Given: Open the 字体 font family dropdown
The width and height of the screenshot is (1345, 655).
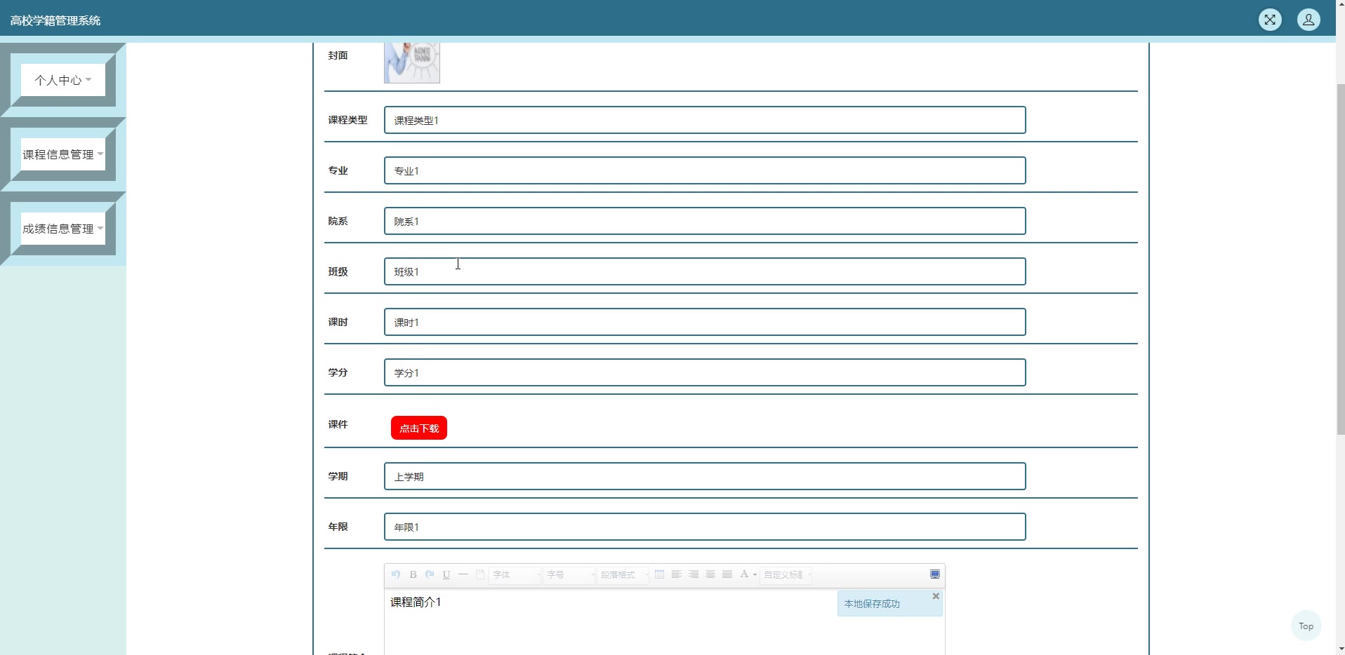Looking at the screenshot, I should 515,575.
